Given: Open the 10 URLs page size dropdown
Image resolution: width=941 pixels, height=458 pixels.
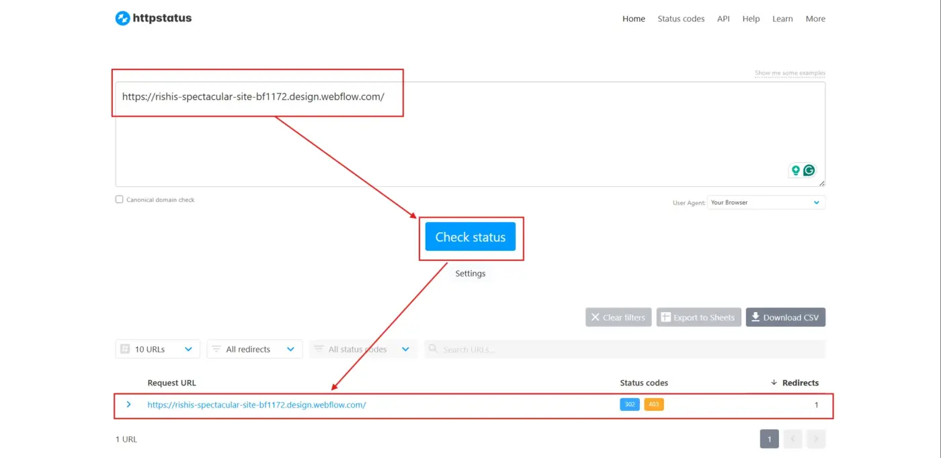Looking at the screenshot, I should (157, 349).
